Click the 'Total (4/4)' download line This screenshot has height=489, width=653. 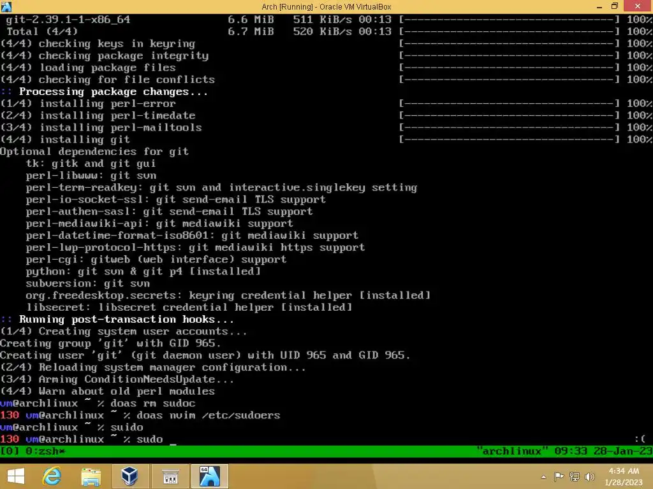tap(42, 32)
